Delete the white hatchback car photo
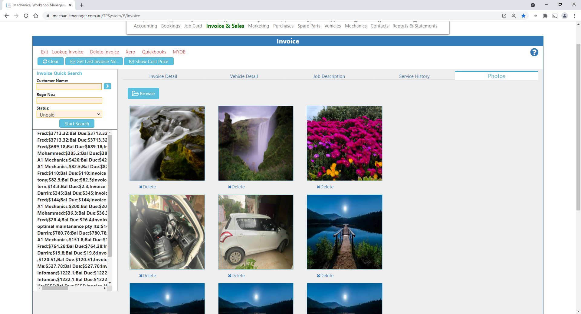581x314 pixels. 236,276
